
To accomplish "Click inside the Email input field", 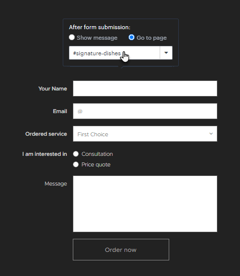I will [x=145, y=111].
